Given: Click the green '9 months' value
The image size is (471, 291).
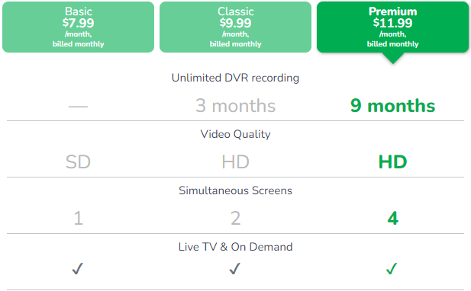Looking at the screenshot, I should pos(392,106).
